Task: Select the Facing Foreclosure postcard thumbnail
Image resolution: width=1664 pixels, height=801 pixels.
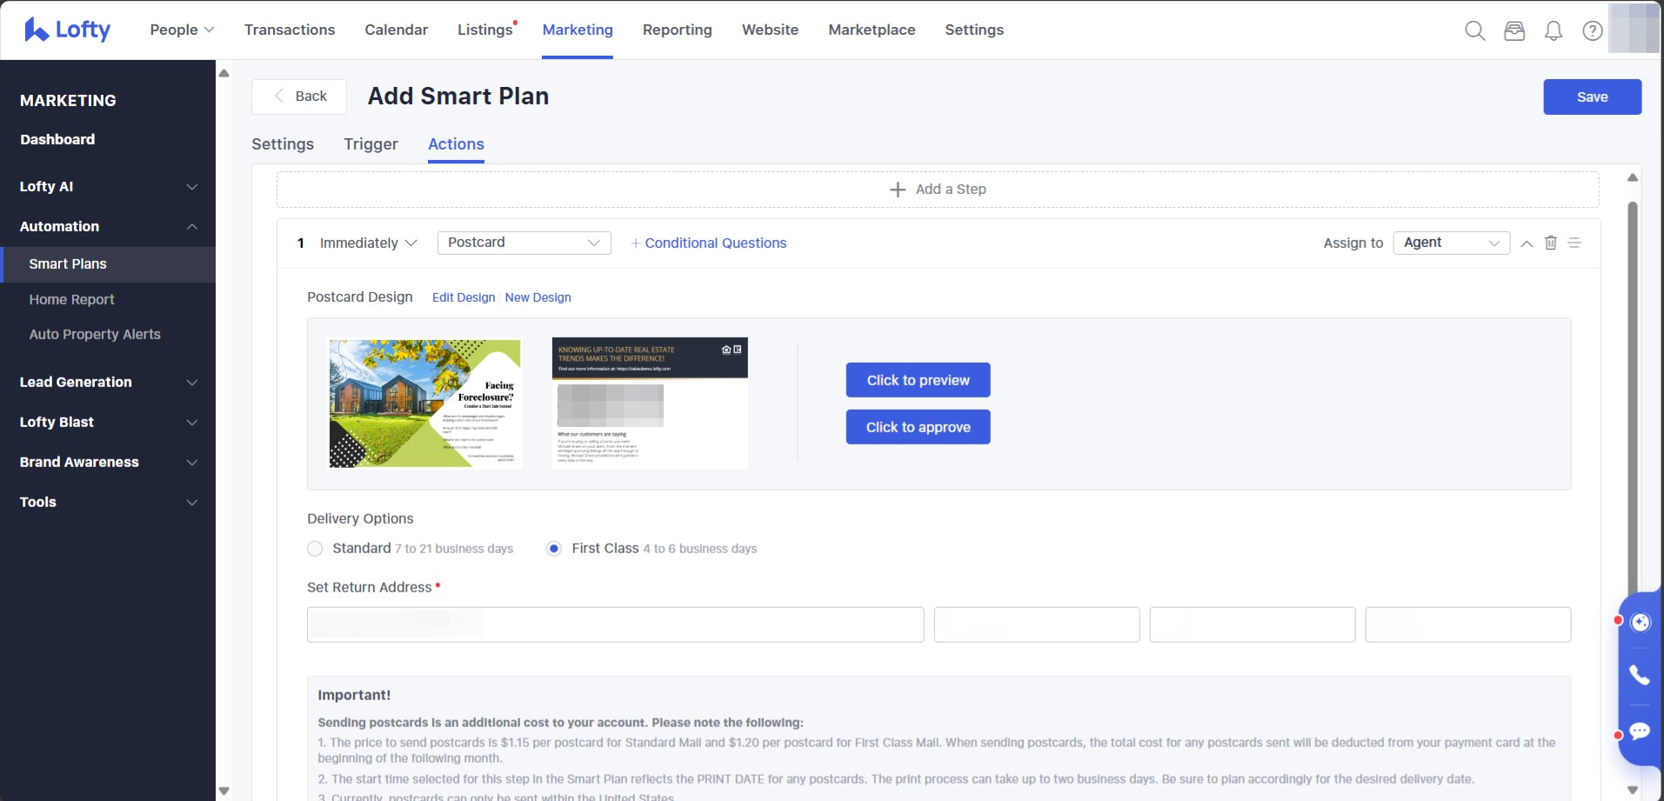Action: [x=425, y=404]
